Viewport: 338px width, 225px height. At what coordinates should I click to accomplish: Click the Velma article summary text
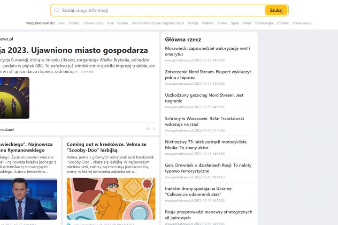[x=110, y=165]
